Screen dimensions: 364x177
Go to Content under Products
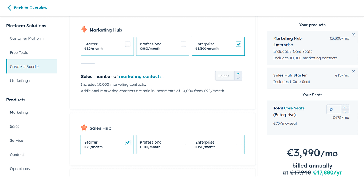point(17,155)
